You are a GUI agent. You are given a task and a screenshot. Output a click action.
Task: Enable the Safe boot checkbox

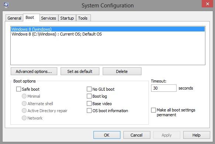pos(18,89)
